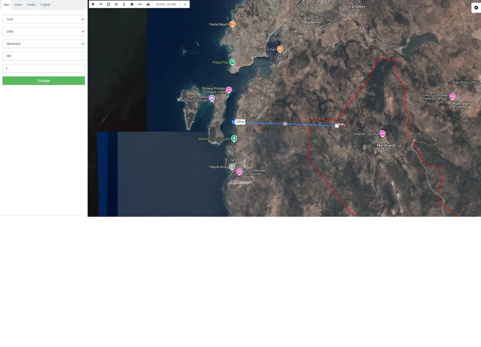Screen dimensions: 481x347
Task: Open the settings gear on map
Action: pyautogui.click(x=476, y=8)
